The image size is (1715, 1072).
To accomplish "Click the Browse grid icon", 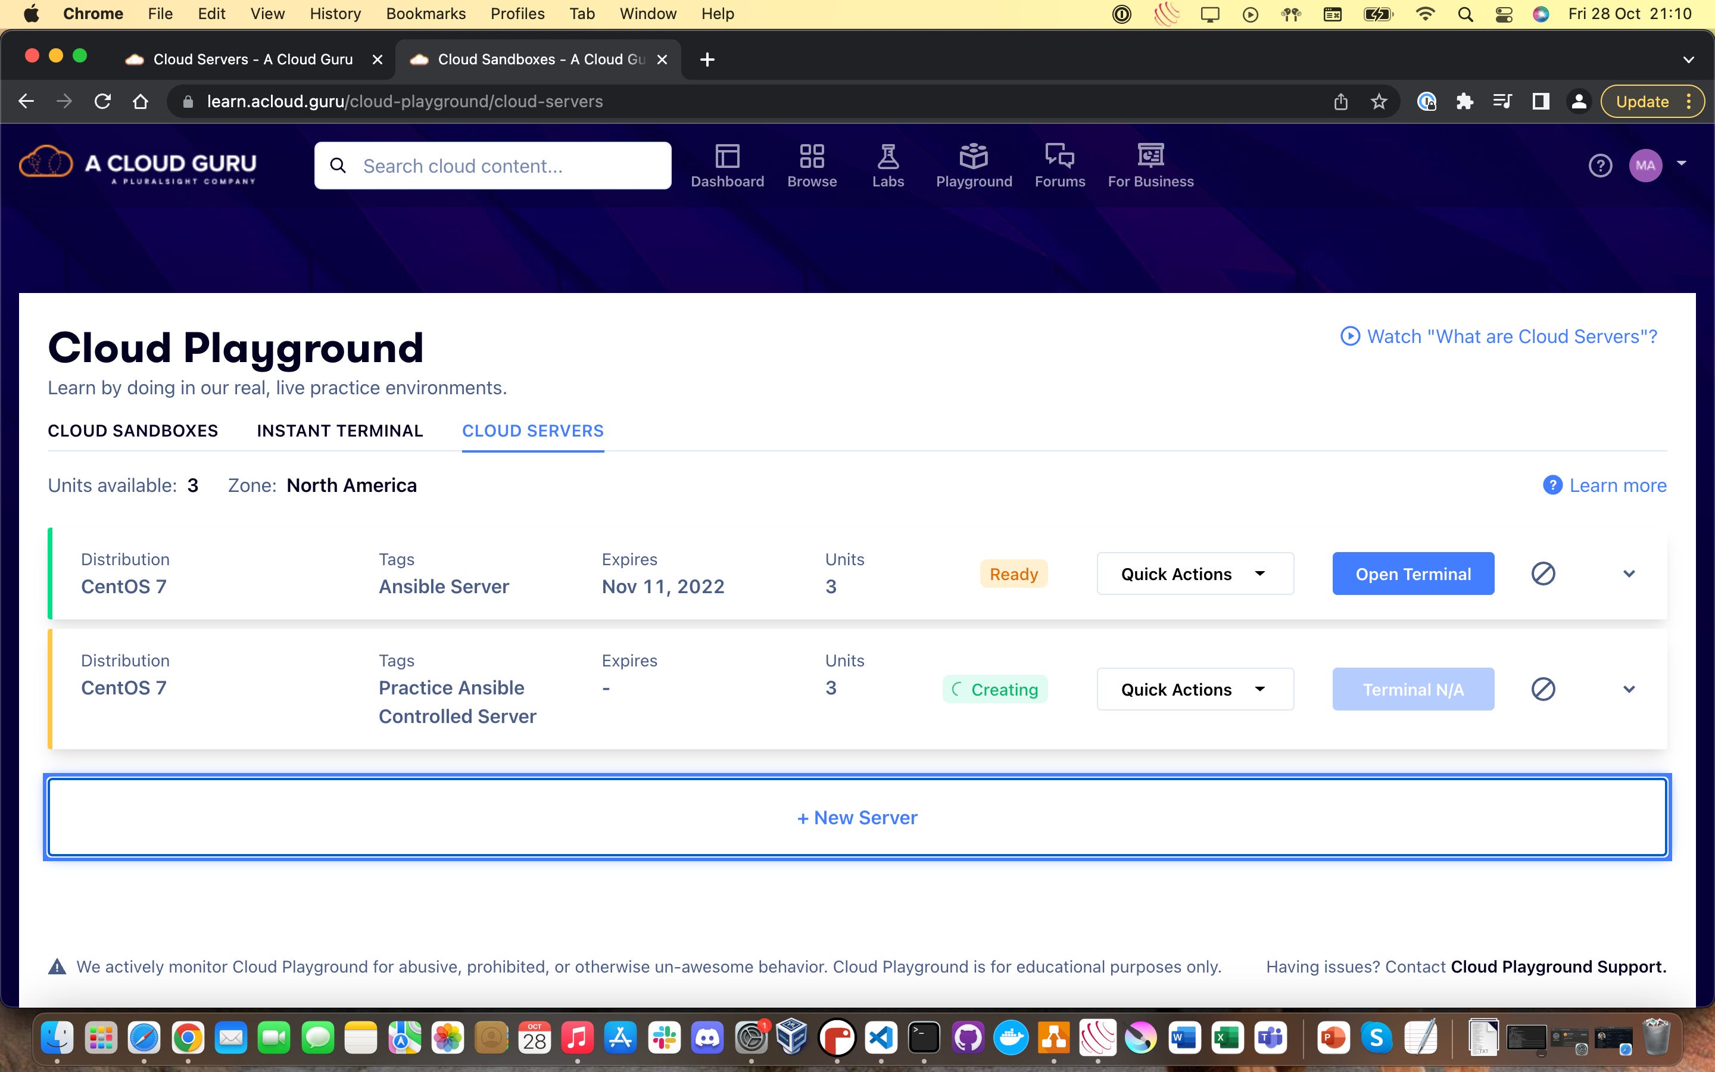I will pos(812,157).
